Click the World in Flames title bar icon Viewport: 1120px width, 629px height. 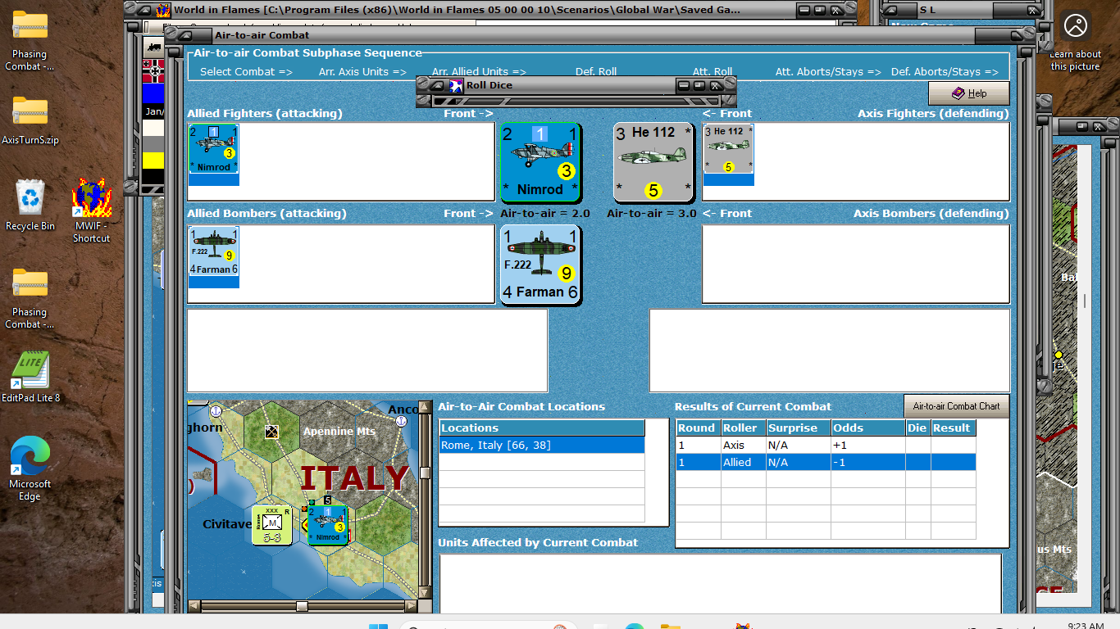(x=163, y=10)
